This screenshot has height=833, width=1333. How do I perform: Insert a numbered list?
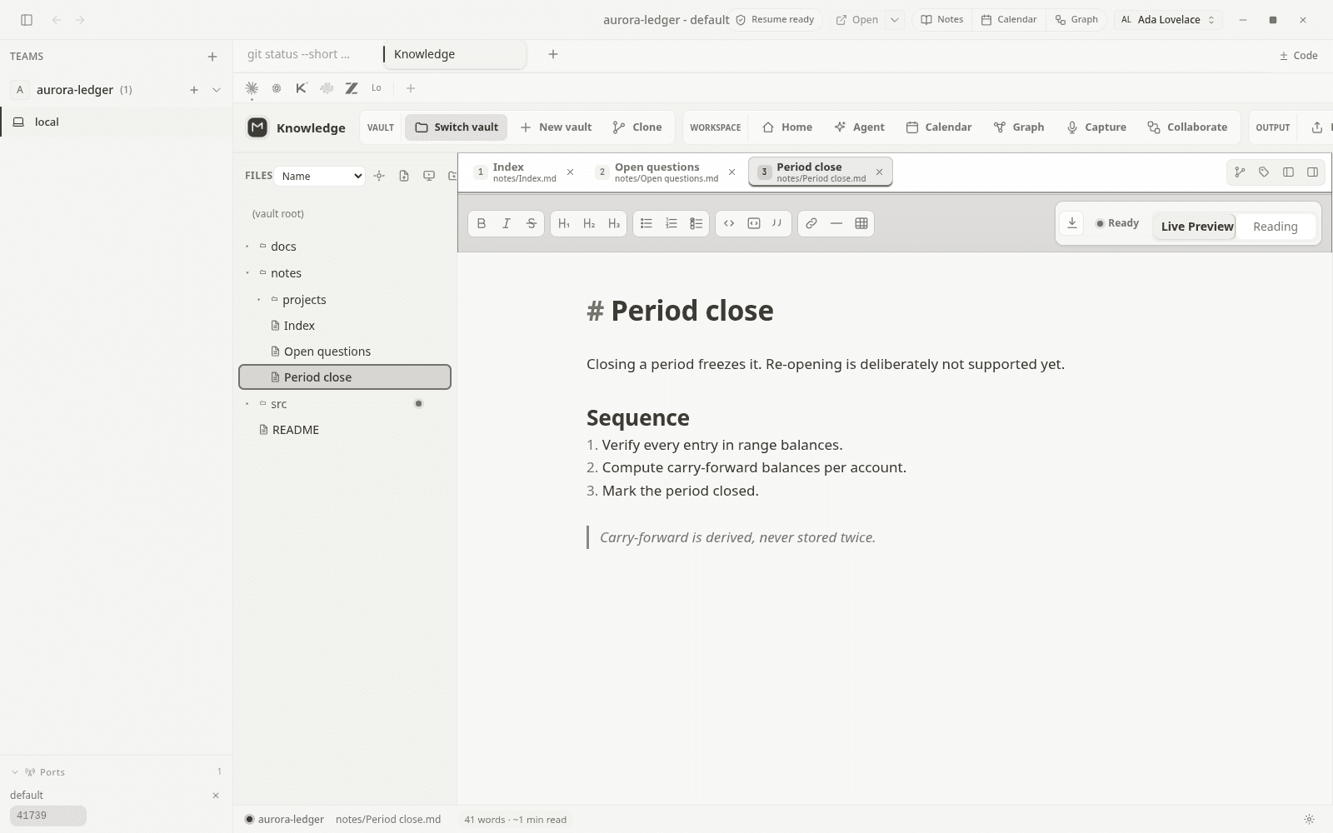tap(671, 223)
